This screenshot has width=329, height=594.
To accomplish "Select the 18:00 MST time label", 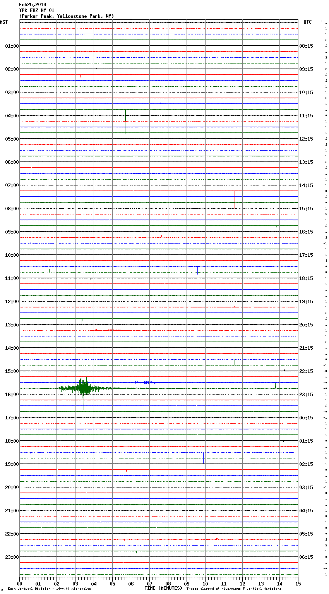I will tap(12, 441).
